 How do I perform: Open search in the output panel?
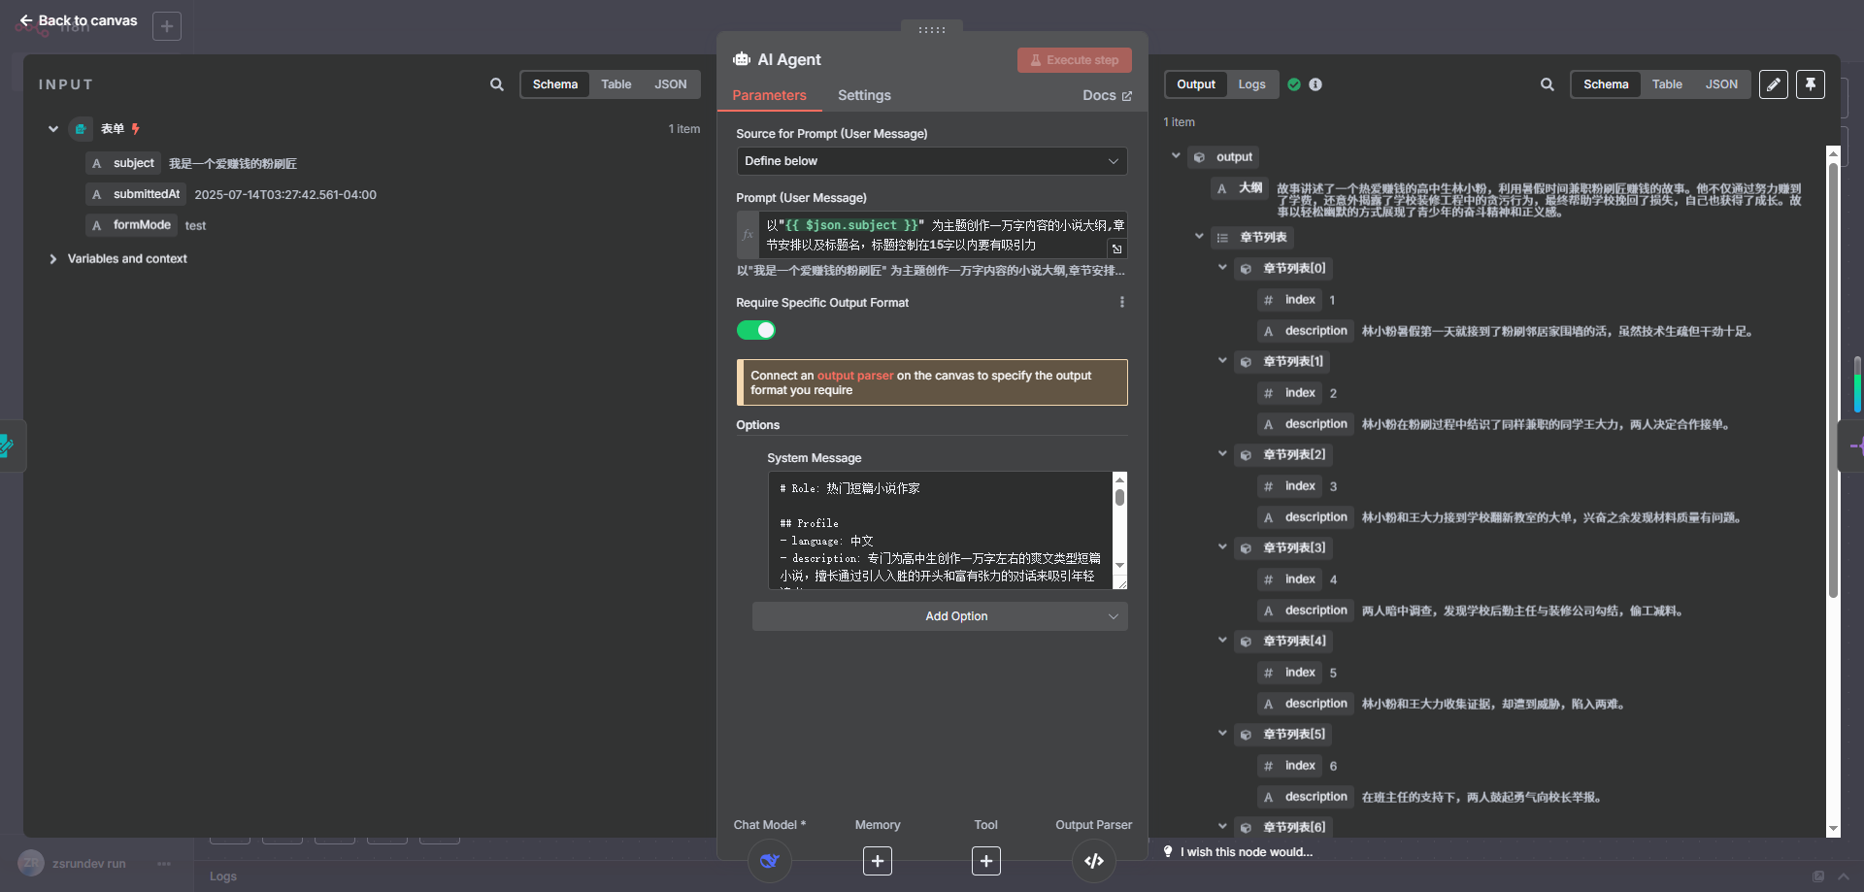1547,84
